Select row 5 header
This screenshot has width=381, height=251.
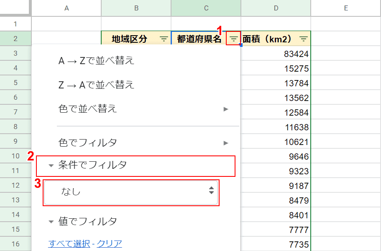click(15, 83)
